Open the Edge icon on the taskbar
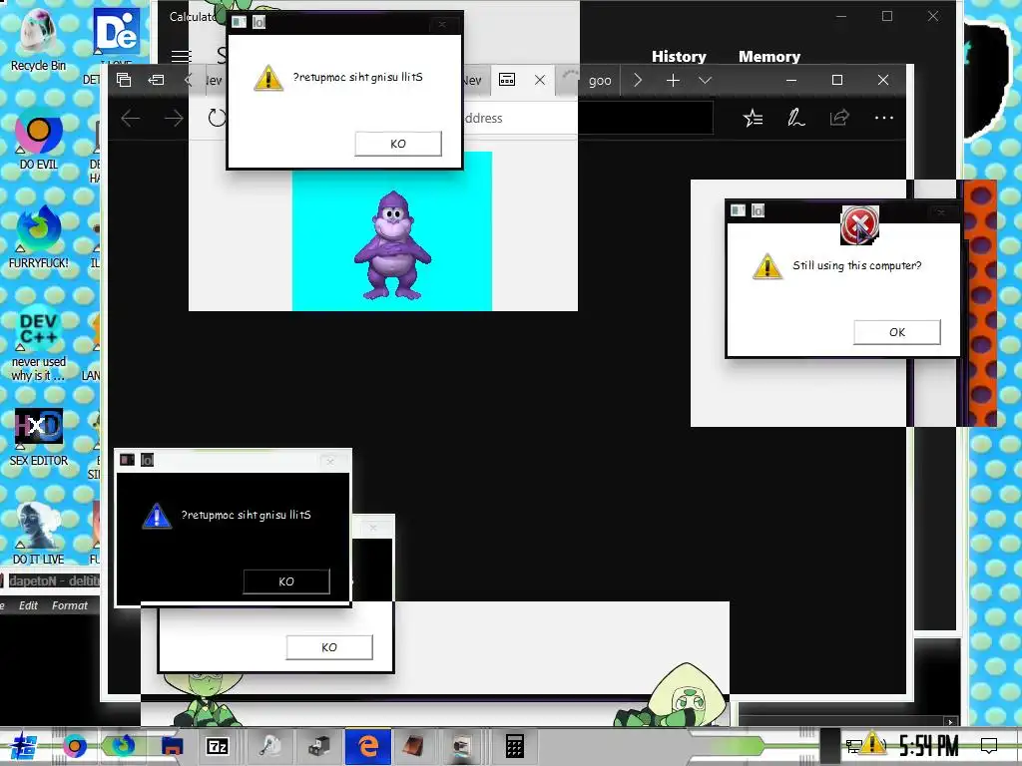 pyautogui.click(x=368, y=746)
